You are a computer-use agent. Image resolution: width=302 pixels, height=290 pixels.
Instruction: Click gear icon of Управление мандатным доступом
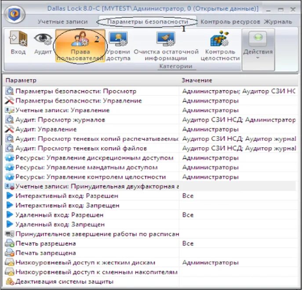click(x=9, y=167)
